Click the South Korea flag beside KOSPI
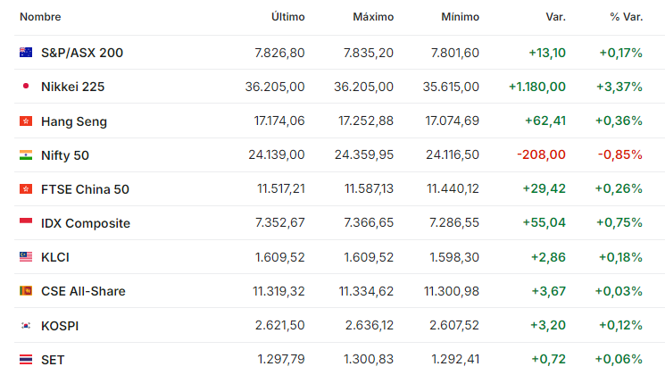665x375 pixels. tap(26, 325)
